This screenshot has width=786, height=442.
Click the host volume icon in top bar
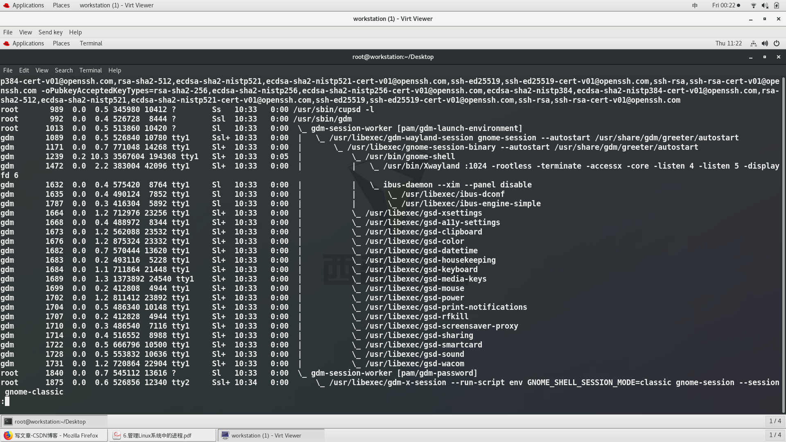[765, 5]
